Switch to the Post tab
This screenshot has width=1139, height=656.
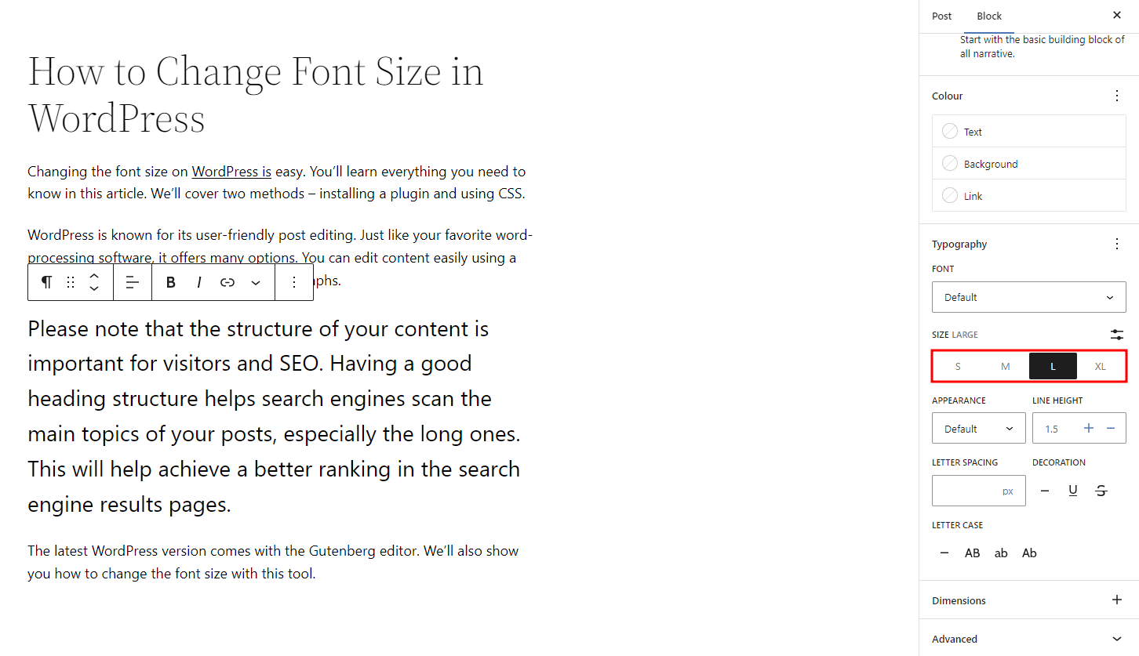pos(941,16)
